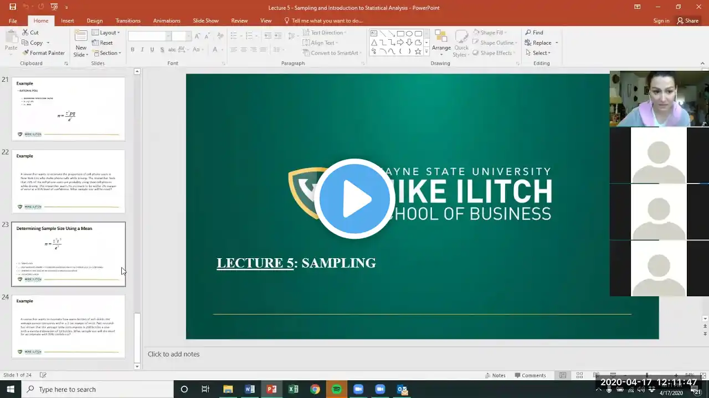Open the Align Text dropdown
Image resolution: width=709 pixels, height=398 pixels.
click(x=320, y=43)
